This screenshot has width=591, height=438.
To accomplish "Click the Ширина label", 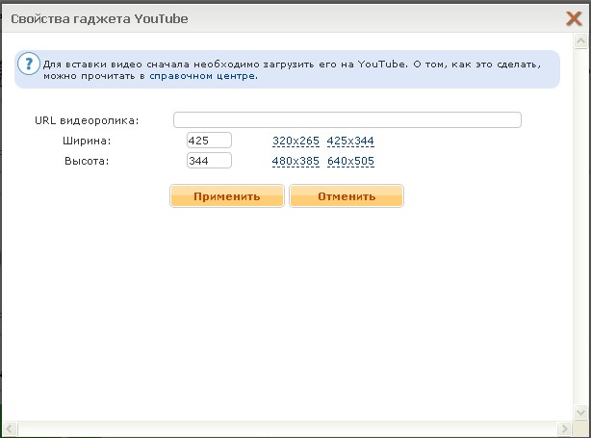I will tap(86, 141).
